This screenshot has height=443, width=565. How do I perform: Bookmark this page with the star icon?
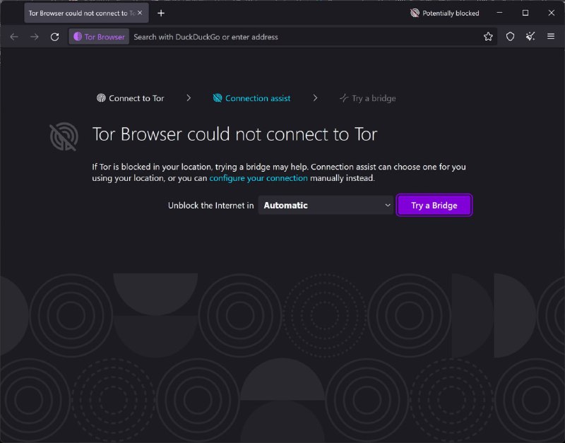(x=488, y=36)
